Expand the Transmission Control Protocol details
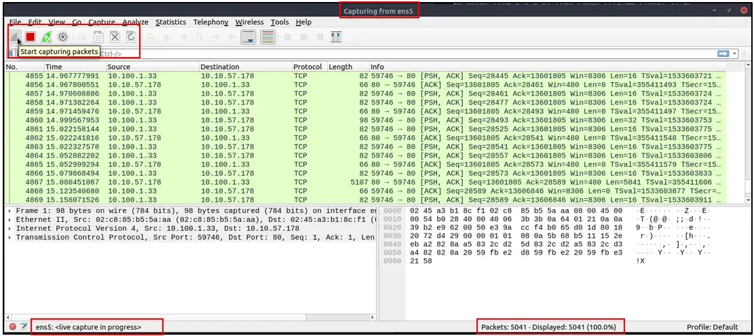The height and width of the screenshot is (336, 754). pyautogui.click(x=11, y=237)
